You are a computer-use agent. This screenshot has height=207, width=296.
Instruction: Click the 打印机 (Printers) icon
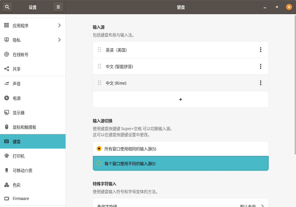[7, 156]
